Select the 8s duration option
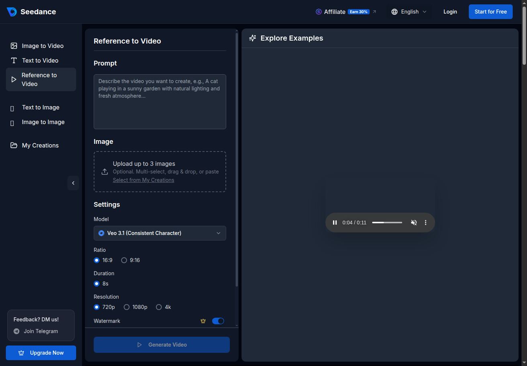This screenshot has width=527, height=366. [96, 284]
